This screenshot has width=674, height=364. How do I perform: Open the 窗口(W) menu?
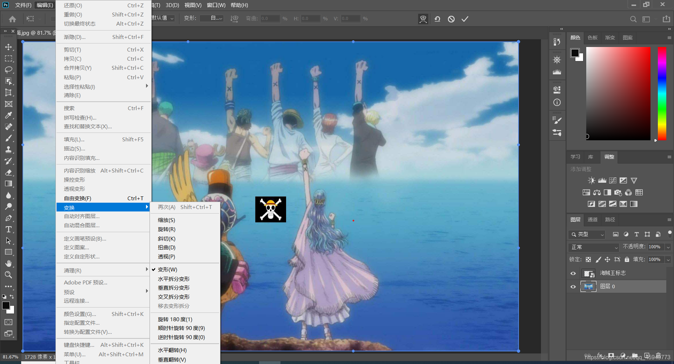point(216,5)
